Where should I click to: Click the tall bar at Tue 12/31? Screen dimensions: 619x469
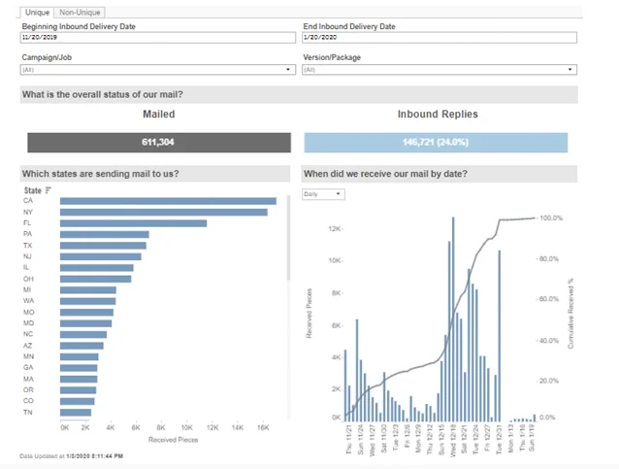pyautogui.click(x=500, y=336)
